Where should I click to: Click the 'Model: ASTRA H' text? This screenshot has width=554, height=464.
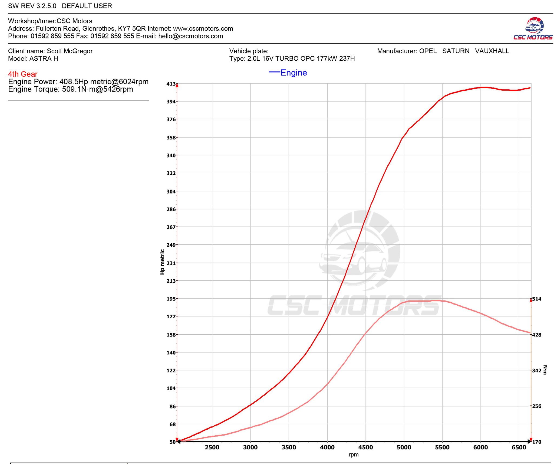[33, 59]
